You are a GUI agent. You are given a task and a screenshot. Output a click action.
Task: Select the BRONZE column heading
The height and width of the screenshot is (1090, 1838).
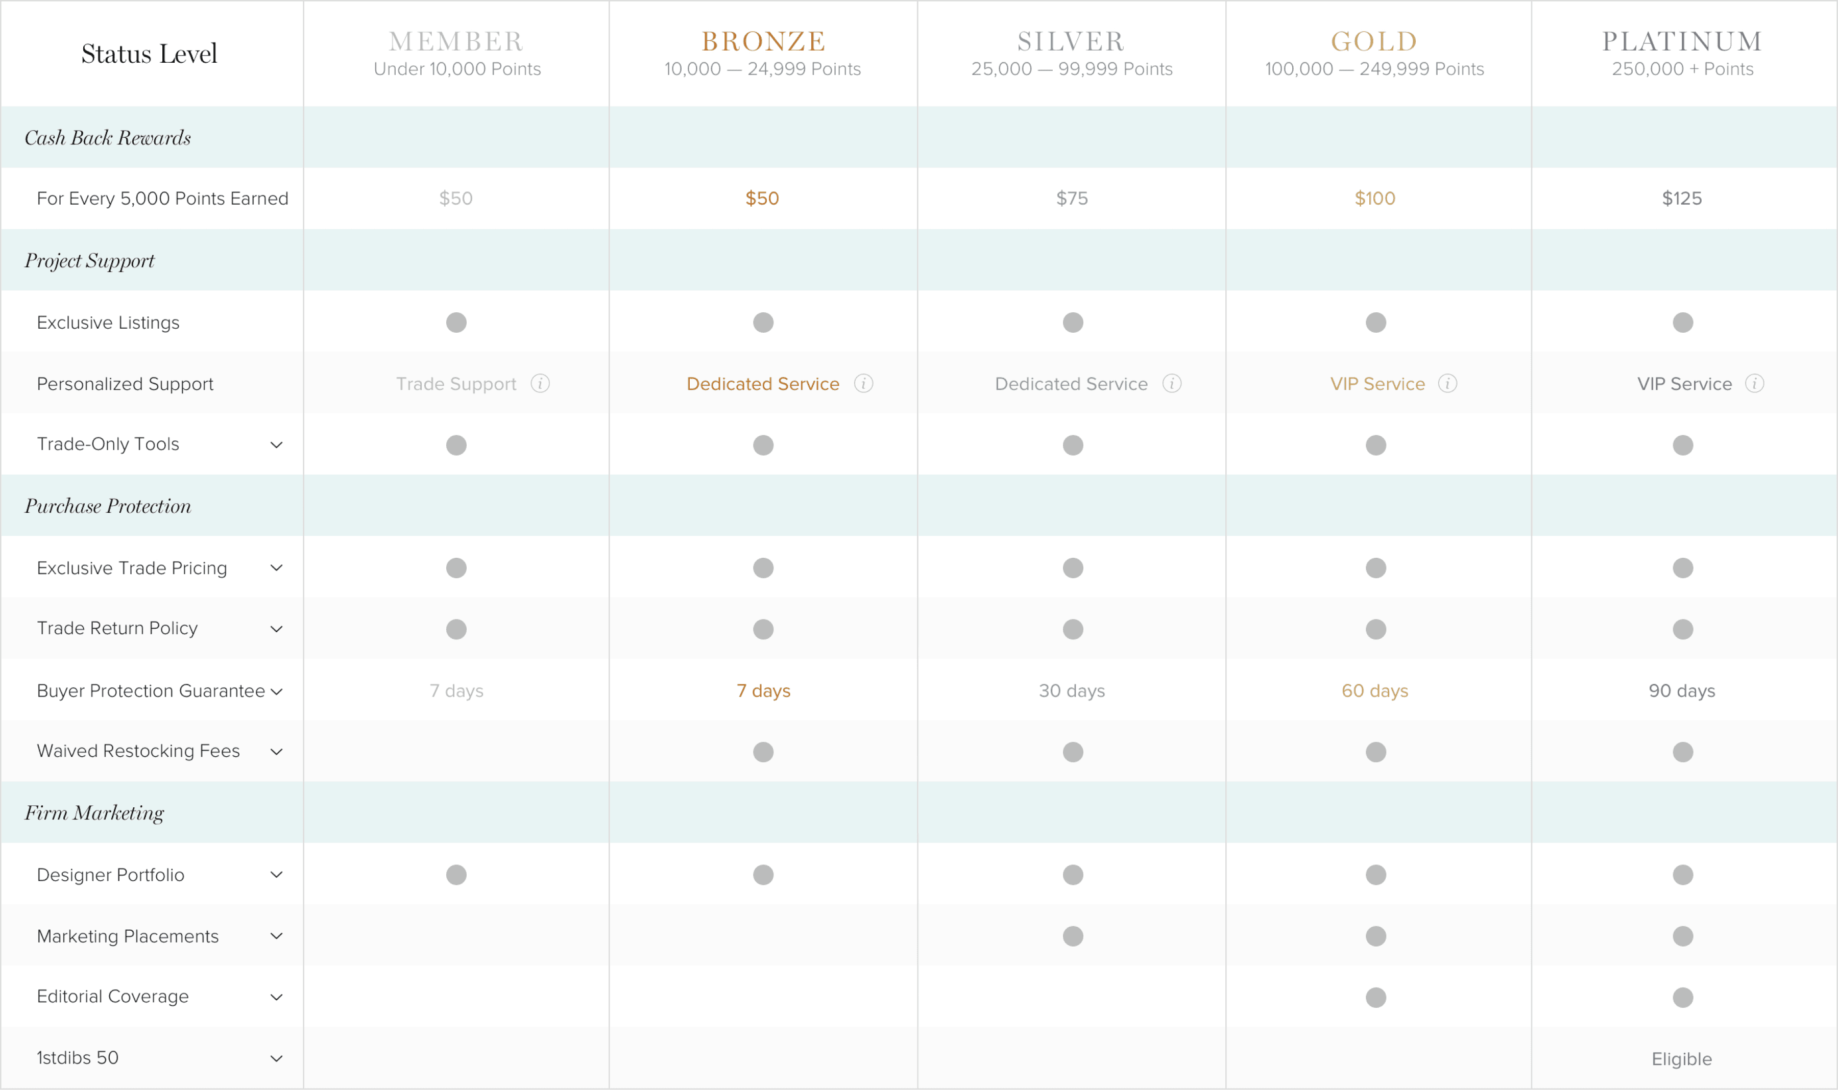(764, 41)
